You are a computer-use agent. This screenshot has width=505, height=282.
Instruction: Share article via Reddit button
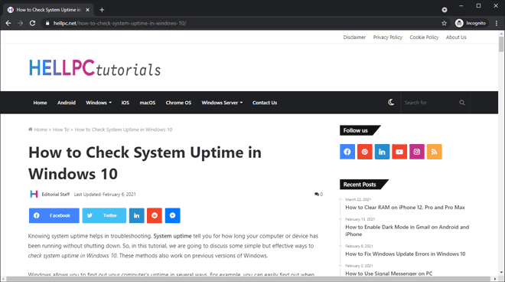pos(155,215)
